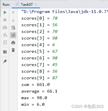Click the Exit icon in left toolbar
108x111 pixels.
[5, 42]
